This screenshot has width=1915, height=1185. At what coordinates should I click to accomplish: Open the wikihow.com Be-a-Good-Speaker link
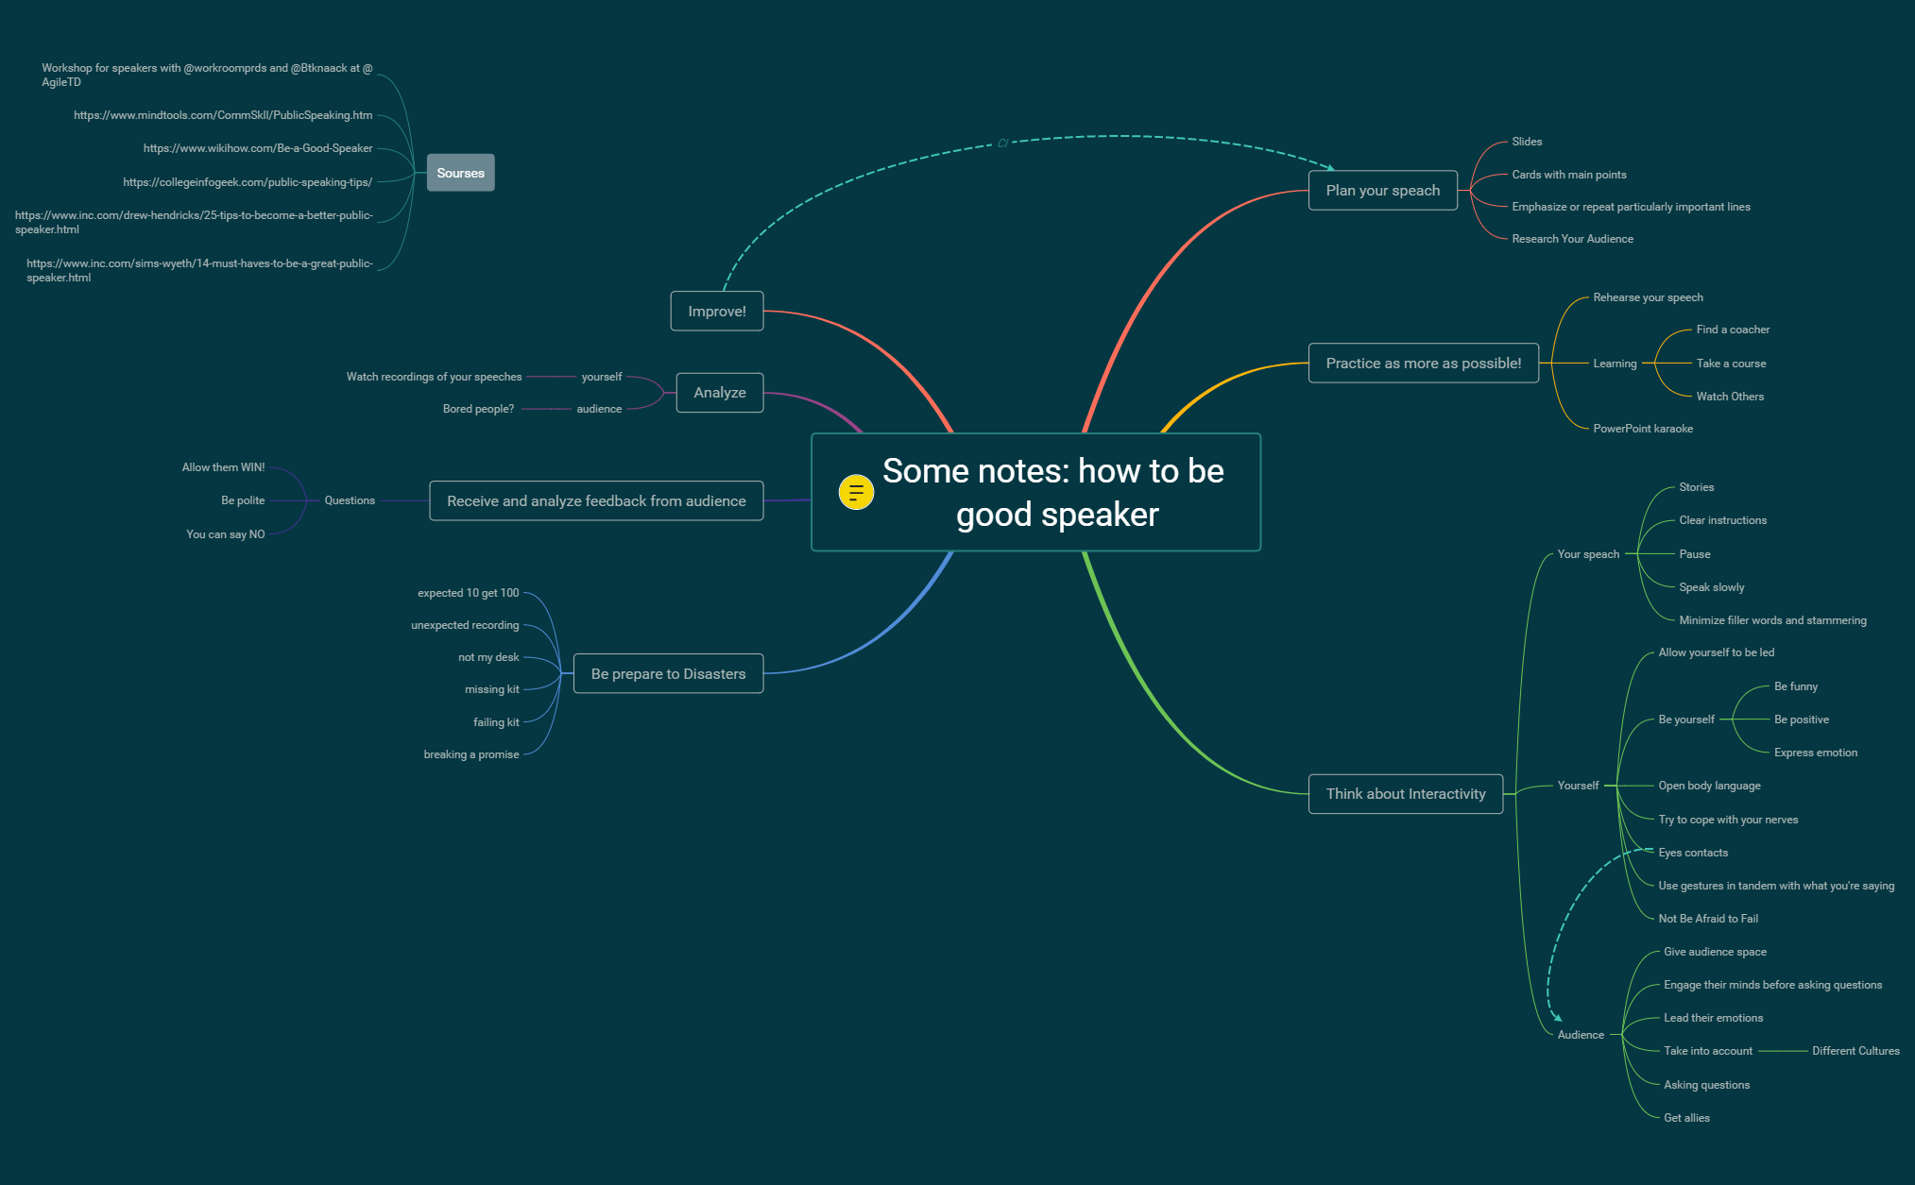259,148
